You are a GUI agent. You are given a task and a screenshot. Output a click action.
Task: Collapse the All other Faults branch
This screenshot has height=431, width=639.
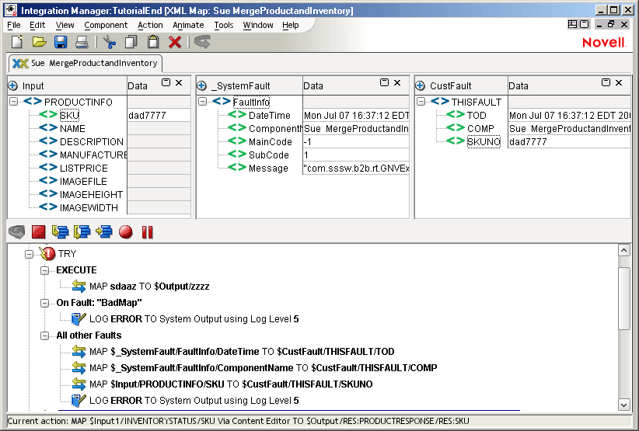point(45,335)
